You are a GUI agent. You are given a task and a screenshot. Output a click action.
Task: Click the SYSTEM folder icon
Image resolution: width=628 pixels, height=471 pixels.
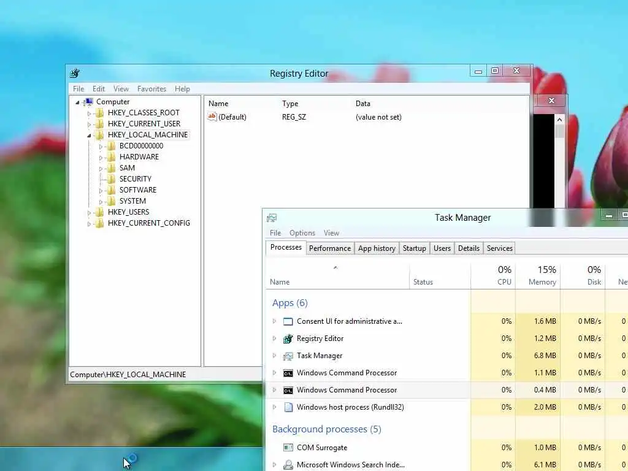112,201
